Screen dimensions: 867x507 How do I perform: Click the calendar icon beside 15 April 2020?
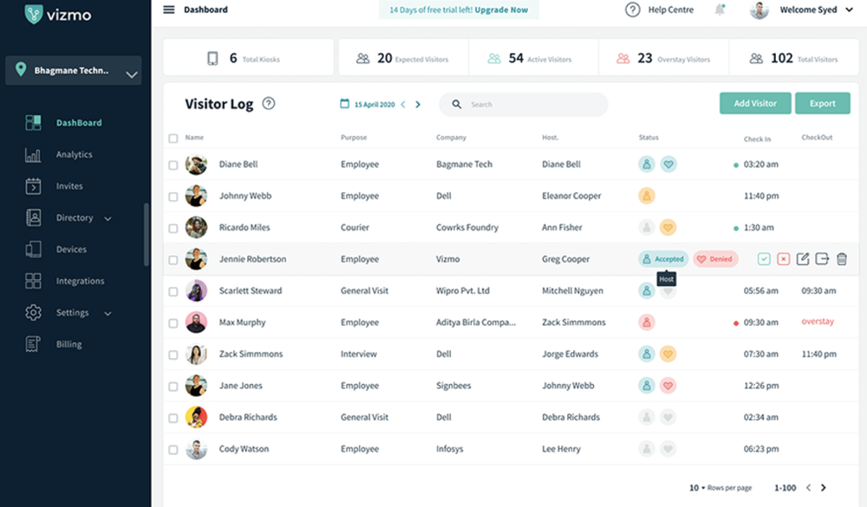point(344,103)
